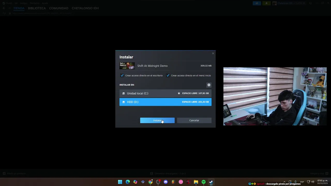Click Steam's back navigation arrow
The image size is (331, 186).
click(4, 8)
